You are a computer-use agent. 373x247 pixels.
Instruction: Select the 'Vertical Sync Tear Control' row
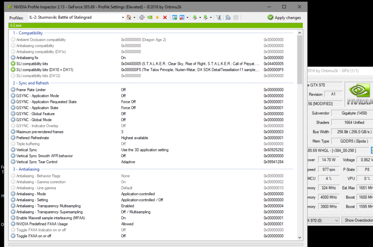pyautogui.click(x=152, y=162)
